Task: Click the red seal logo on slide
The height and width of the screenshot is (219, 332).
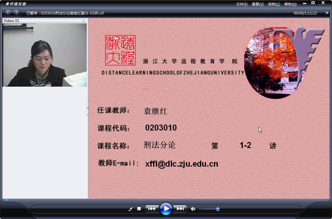Action: pos(120,50)
